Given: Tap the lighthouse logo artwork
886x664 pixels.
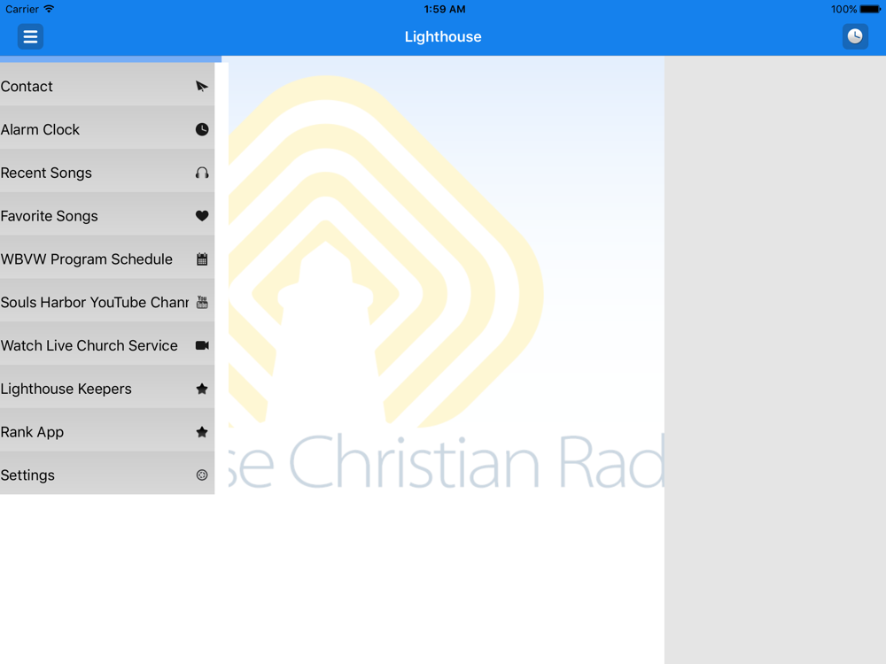Looking at the screenshot, I should click(x=386, y=251).
